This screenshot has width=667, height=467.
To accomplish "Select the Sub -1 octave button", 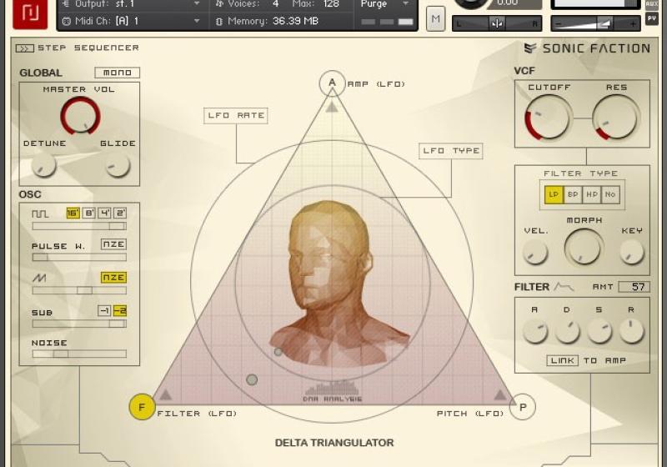I will point(104,311).
